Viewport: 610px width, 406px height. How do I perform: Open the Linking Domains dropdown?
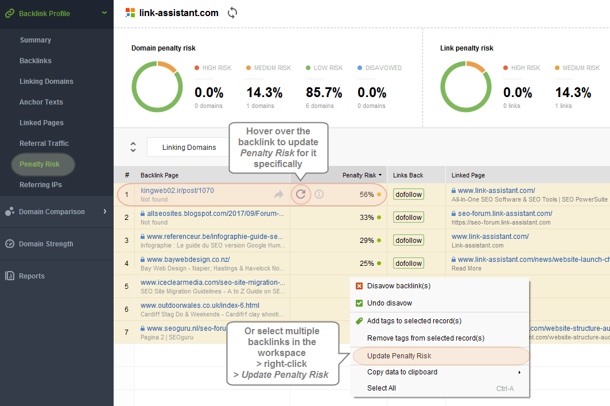click(x=188, y=148)
